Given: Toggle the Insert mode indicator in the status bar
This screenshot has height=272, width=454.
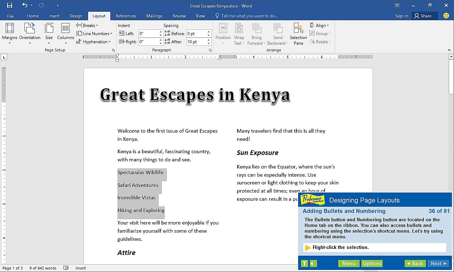Looking at the screenshot, I should click(x=81, y=268).
